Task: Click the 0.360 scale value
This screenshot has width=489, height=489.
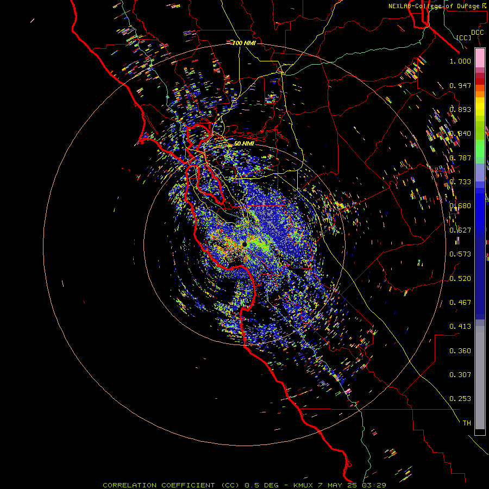Action: tap(460, 351)
